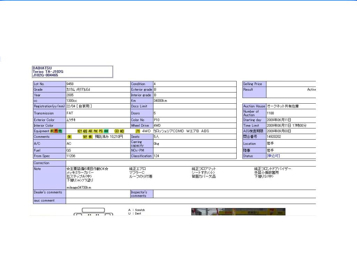Click equipment text カロッツェリアCDMD
Viewport: 357px width, 268px height.
click(x=168, y=131)
